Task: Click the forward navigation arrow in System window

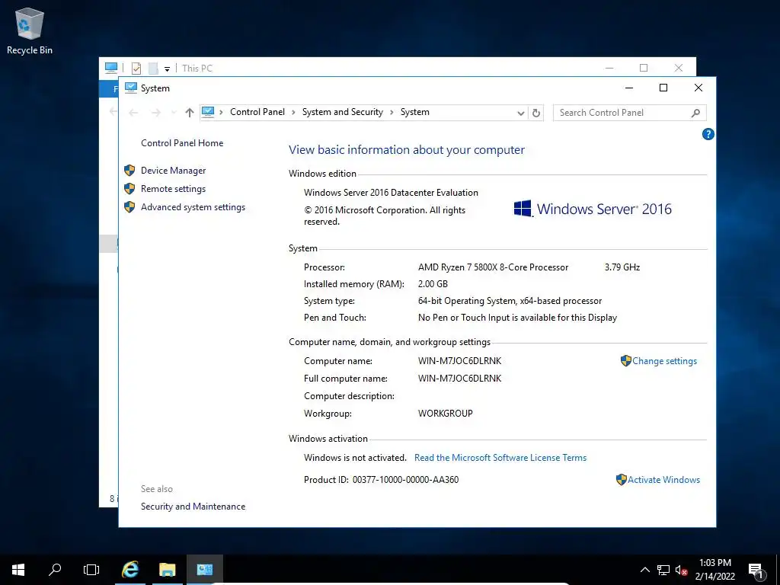Action: [155, 113]
